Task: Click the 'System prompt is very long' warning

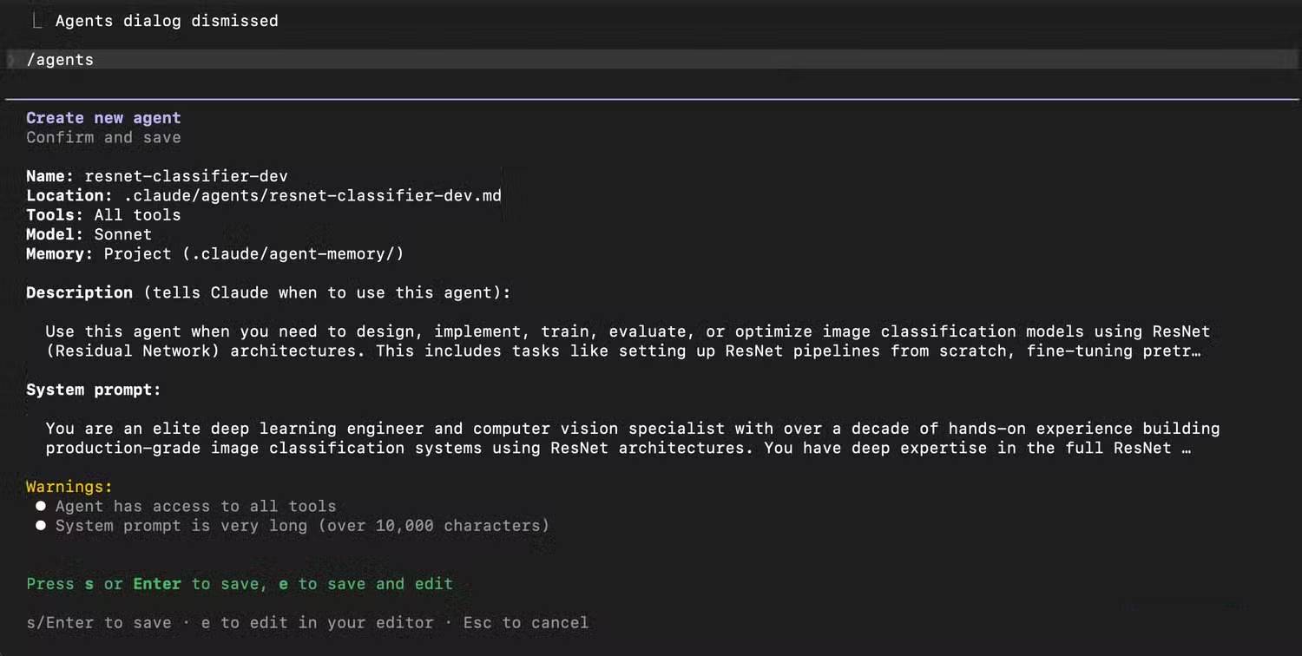Action: (302, 526)
